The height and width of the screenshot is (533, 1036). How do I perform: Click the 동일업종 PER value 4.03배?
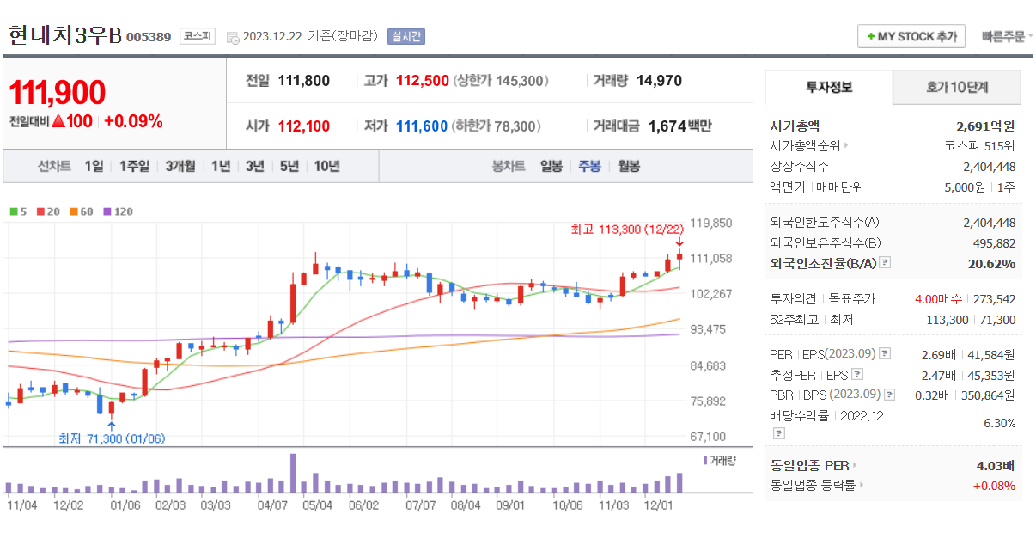coord(996,465)
